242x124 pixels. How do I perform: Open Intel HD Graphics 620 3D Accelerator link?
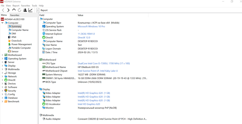click(x=89, y=104)
